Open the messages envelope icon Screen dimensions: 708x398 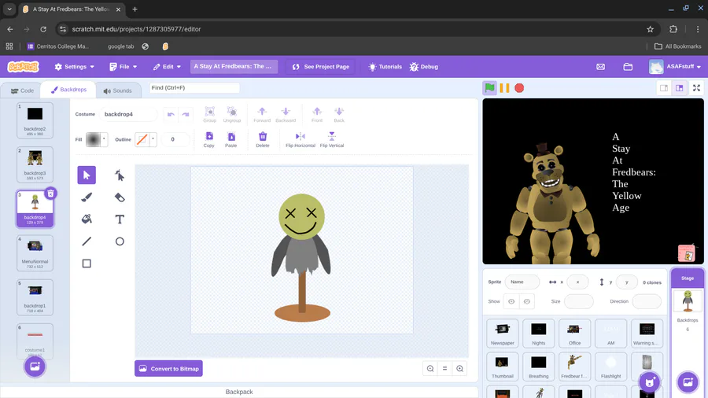coord(600,67)
